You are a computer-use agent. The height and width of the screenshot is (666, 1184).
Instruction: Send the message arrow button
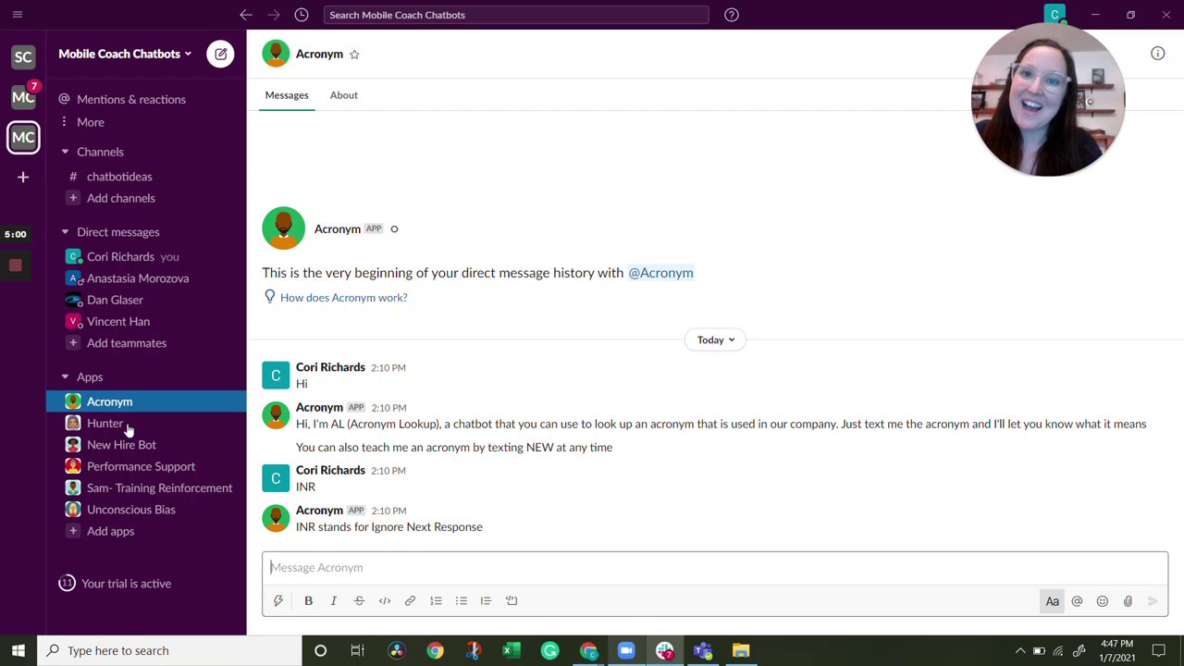click(1153, 601)
